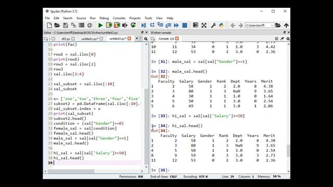Step out / run until return in debugger
The height and width of the screenshot is (187, 333).
point(169,25)
